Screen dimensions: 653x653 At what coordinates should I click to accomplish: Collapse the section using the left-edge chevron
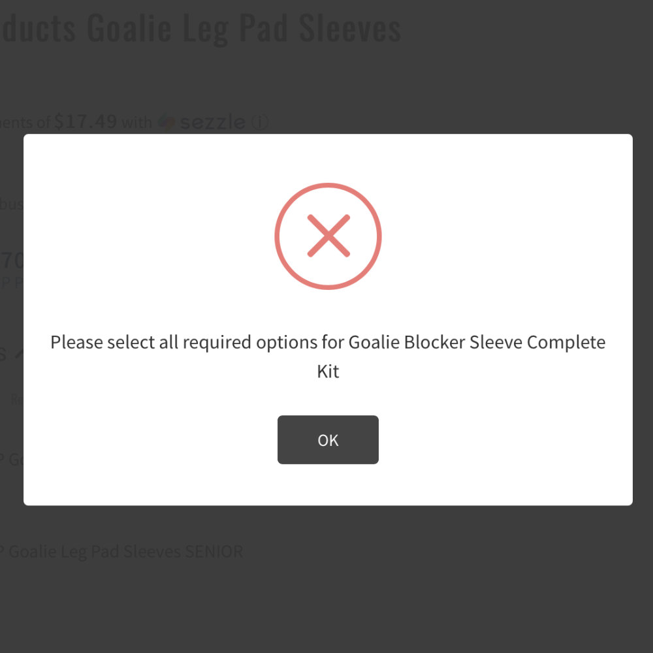coord(18,354)
